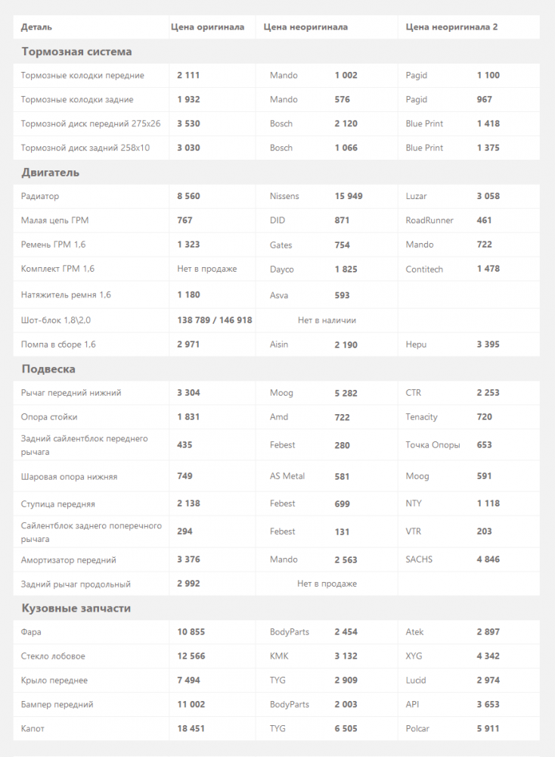Select the 'Радиатор' row label
The width and height of the screenshot is (555, 757).
pos(40,196)
